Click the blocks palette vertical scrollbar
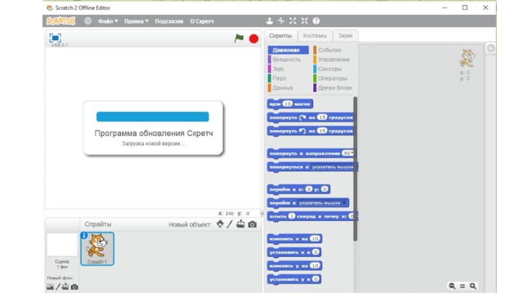The height and width of the screenshot is (294, 523). 355,169
